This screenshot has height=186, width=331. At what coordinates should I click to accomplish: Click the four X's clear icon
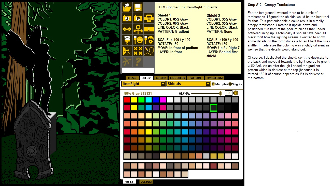point(138,51)
